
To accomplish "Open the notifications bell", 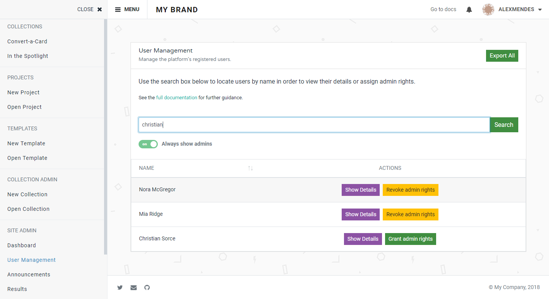I will (x=469, y=9).
